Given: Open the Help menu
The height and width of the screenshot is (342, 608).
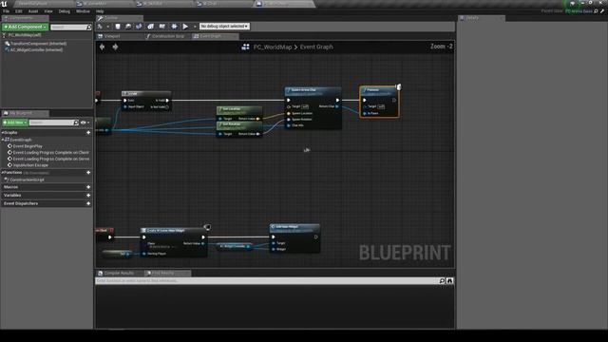Looking at the screenshot, I should click(x=100, y=11).
